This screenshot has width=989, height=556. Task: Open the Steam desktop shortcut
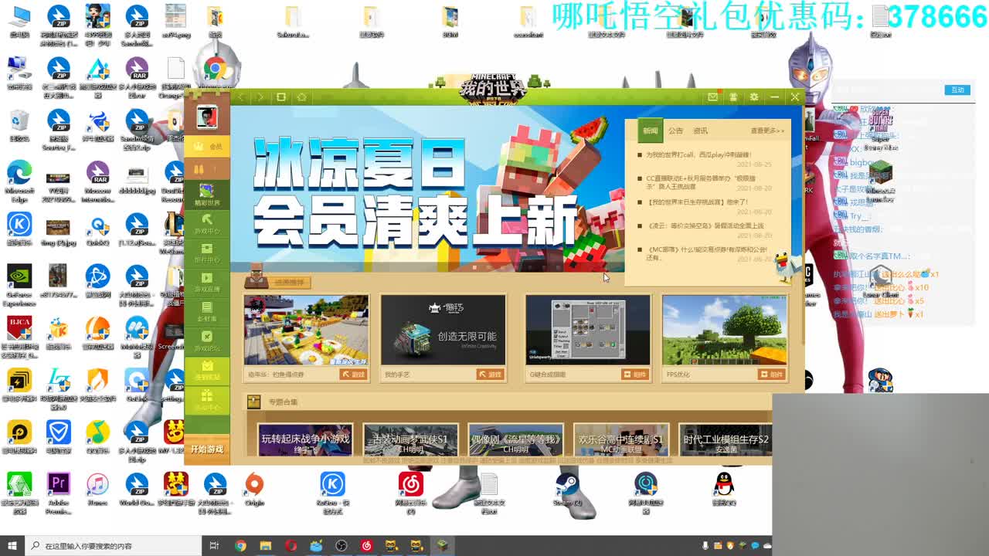point(567,490)
